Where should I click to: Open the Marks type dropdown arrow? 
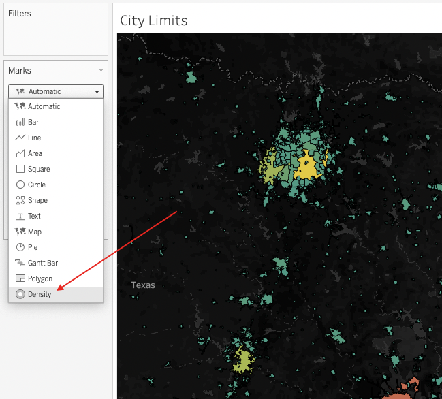coord(97,91)
